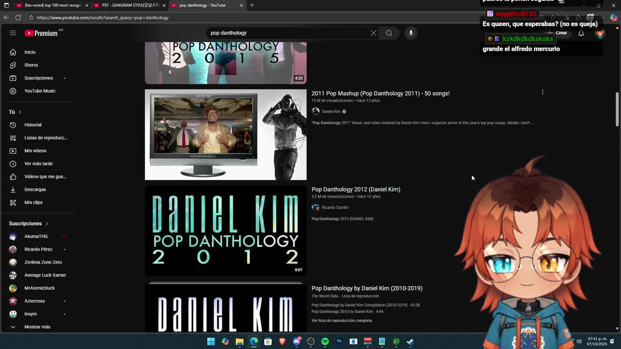Viewport: 621px width, 349px height.
Task: Open the YouTube hamburger guide menu
Action: pyautogui.click(x=13, y=33)
